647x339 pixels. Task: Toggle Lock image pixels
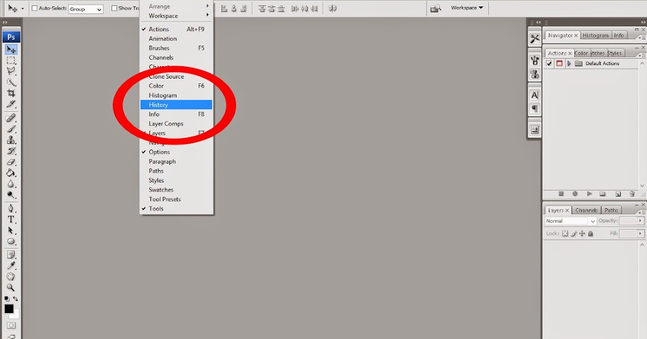[574, 234]
